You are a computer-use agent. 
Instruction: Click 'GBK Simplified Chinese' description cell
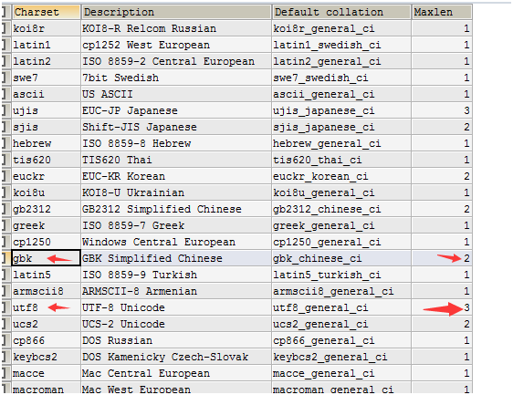click(176, 258)
